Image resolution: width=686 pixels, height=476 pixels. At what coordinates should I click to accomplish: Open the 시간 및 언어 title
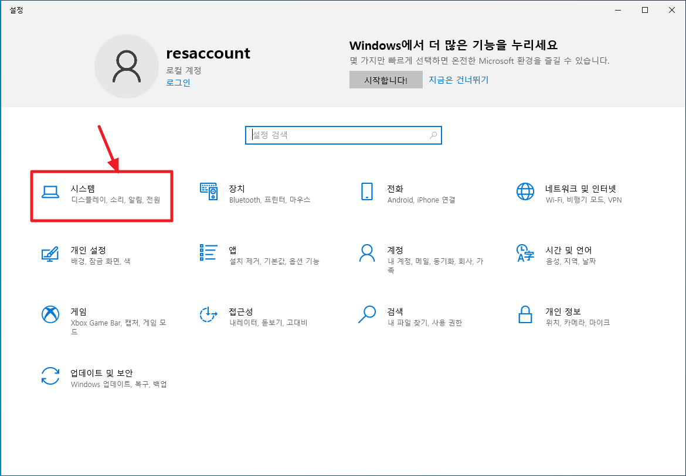click(x=568, y=250)
